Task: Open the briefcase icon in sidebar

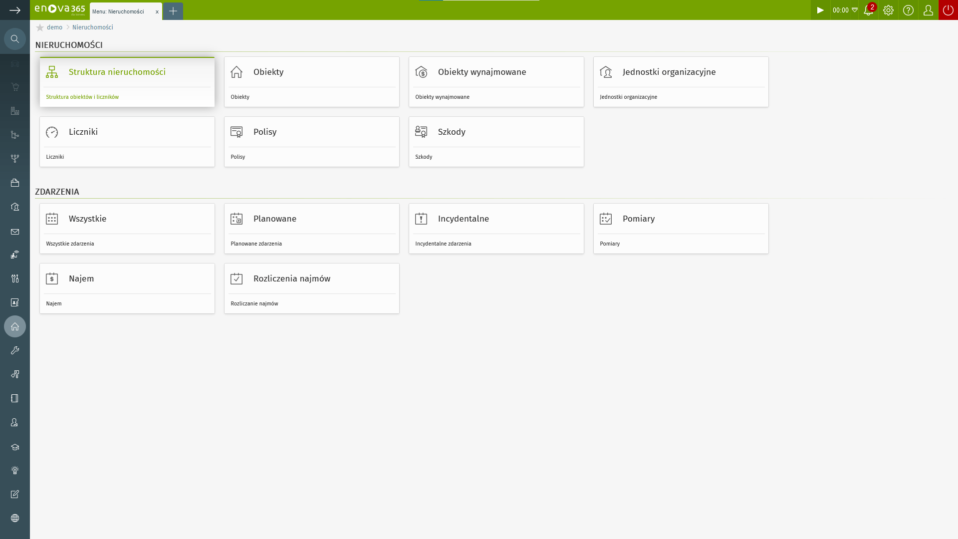Action: 15,183
